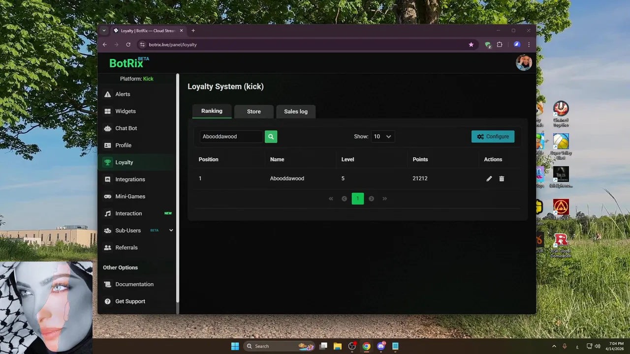
Task: Go to last page of ranking
Action: tap(385, 199)
